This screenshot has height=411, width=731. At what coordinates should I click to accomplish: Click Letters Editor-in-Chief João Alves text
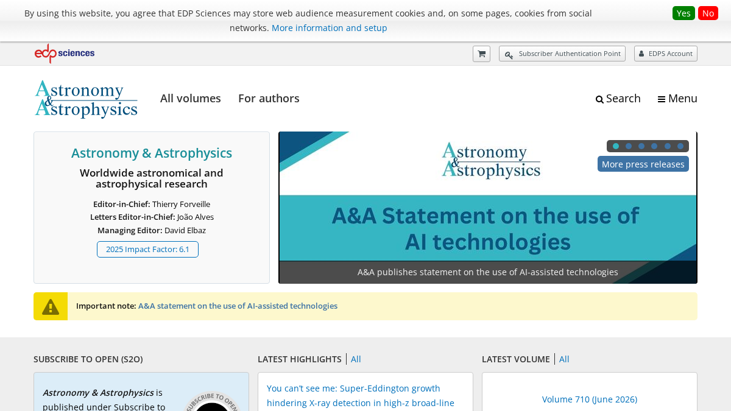coord(152,217)
